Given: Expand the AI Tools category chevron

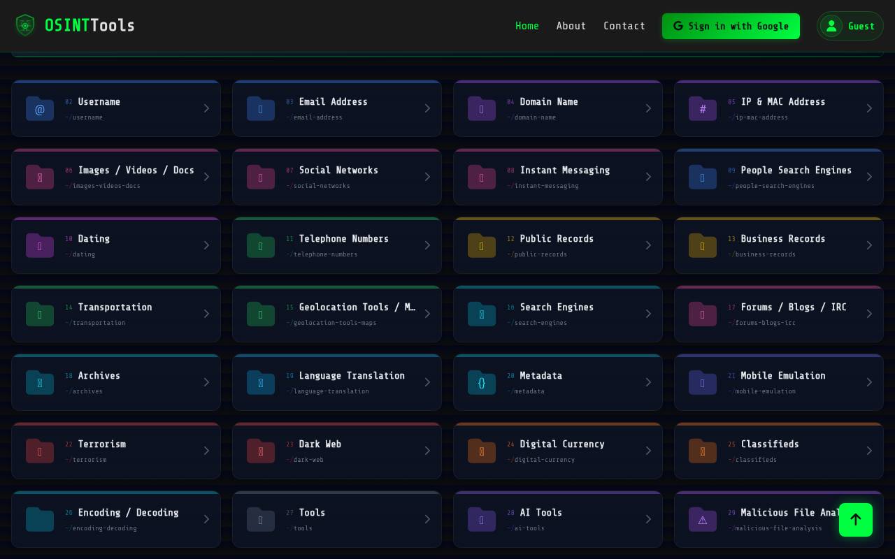Looking at the screenshot, I should coord(648,519).
